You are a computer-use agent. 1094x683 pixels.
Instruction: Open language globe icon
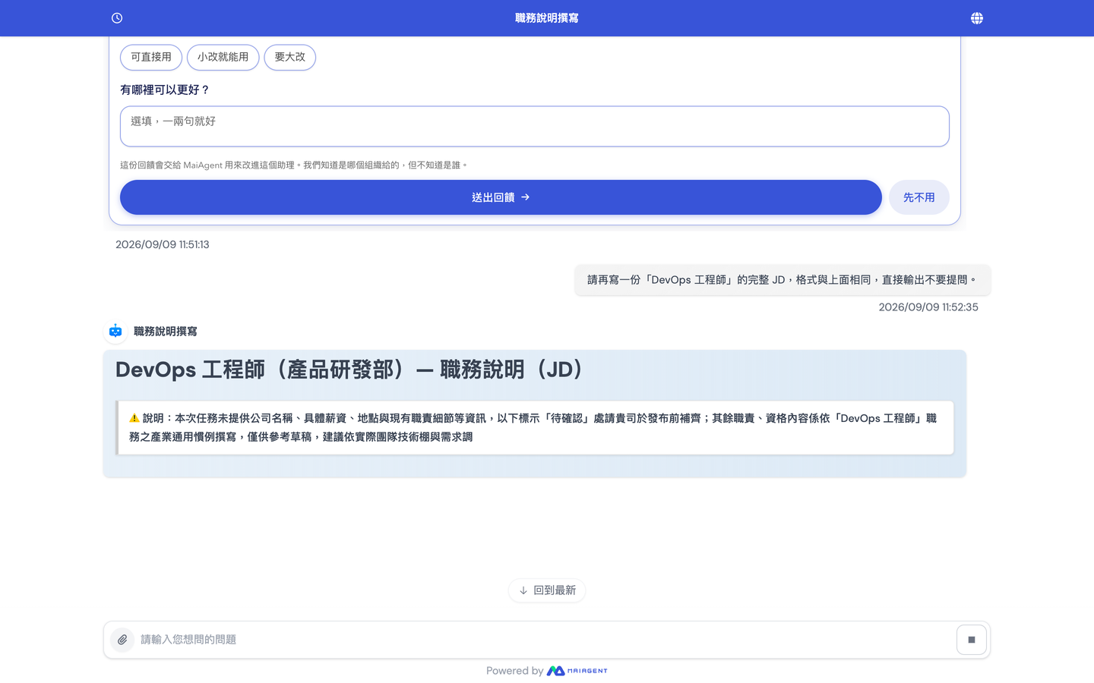pyautogui.click(x=977, y=18)
